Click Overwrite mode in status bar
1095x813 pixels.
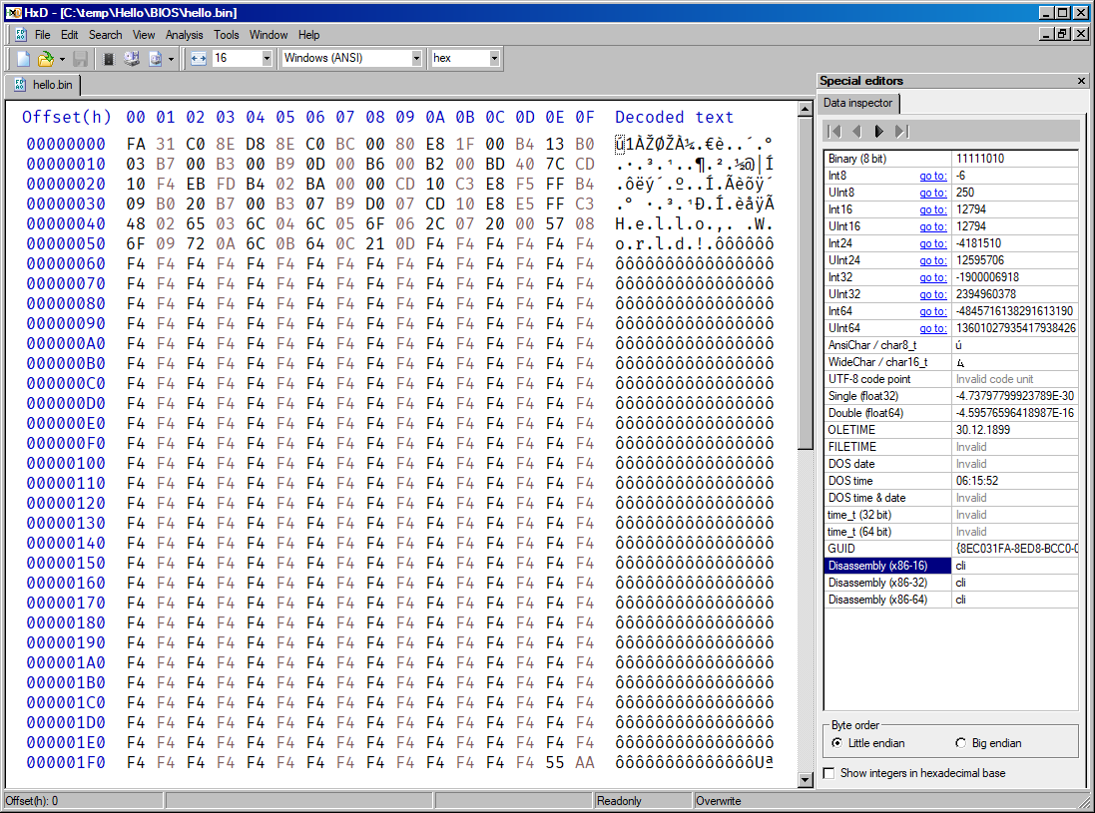pyautogui.click(x=719, y=801)
